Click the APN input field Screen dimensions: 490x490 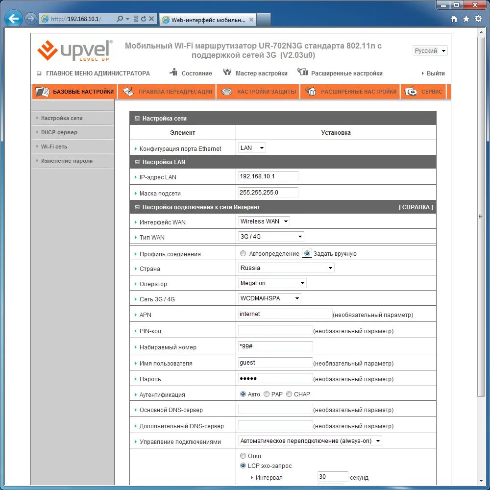click(285, 314)
